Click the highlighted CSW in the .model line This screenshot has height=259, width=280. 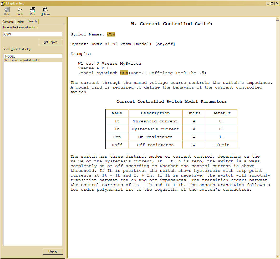[x=124, y=73]
